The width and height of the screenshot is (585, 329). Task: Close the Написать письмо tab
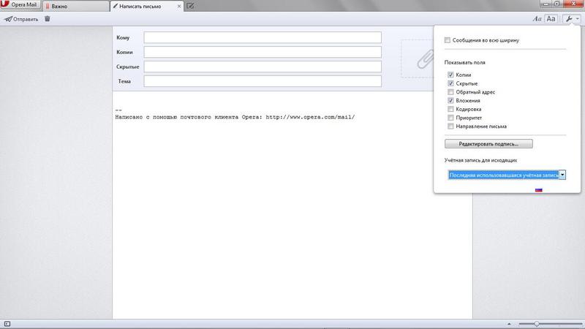tap(179, 7)
